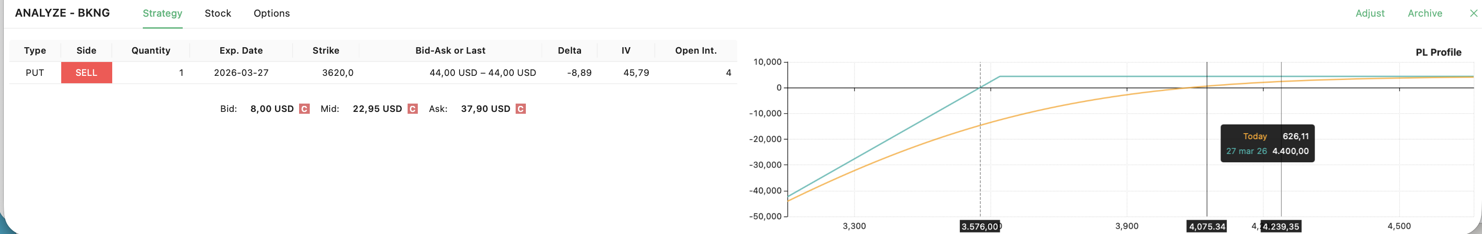Switch to the Strategy tab
The image size is (1482, 234).
coord(162,13)
